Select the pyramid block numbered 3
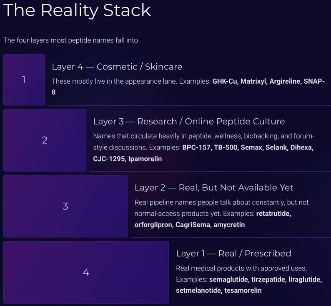The width and height of the screenshot is (331, 306). click(x=65, y=206)
